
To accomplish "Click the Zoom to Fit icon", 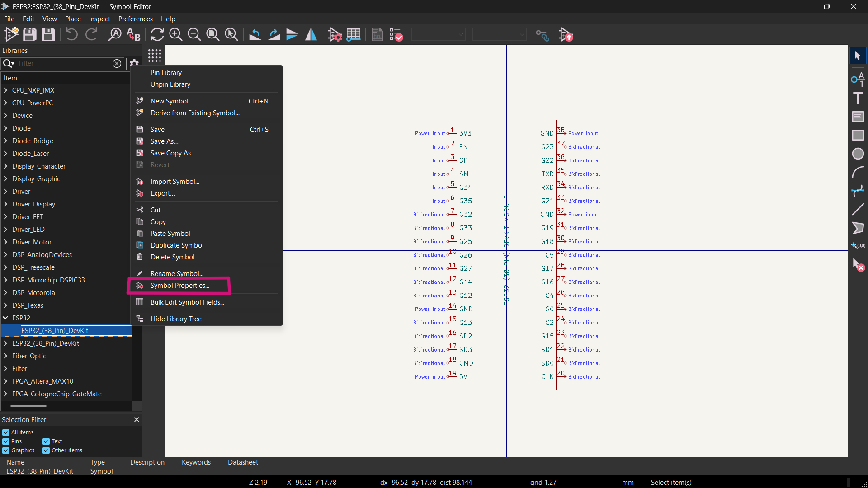I will pyautogui.click(x=212, y=34).
